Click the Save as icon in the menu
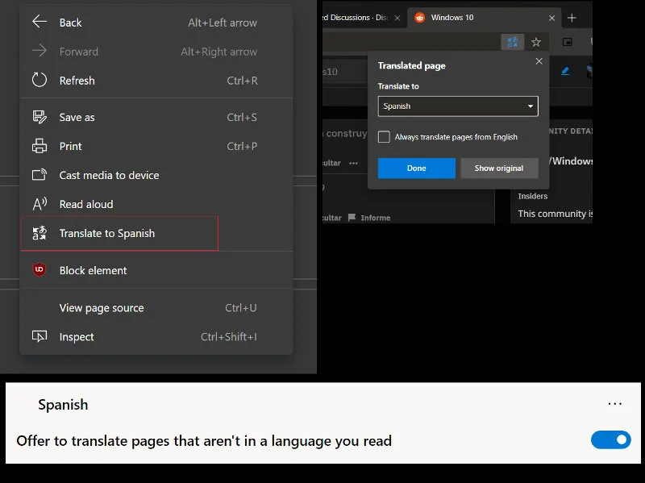The image size is (645, 483). pos(39,117)
